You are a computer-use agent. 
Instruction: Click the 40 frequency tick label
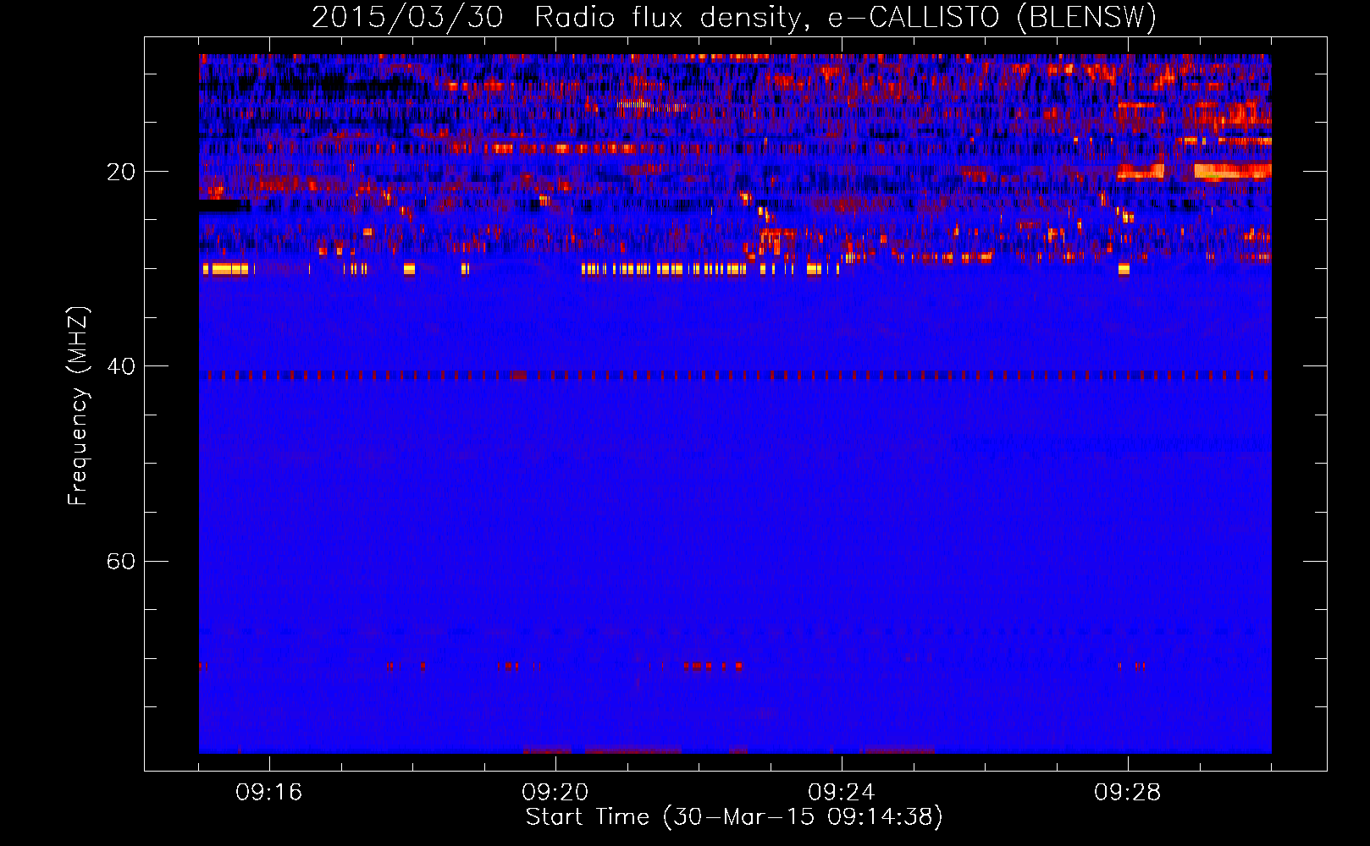click(x=121, y=367)
